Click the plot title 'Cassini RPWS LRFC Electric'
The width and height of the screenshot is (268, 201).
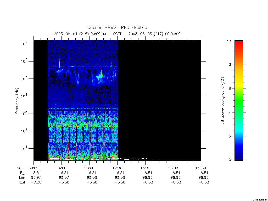click(x=117, y=27)
